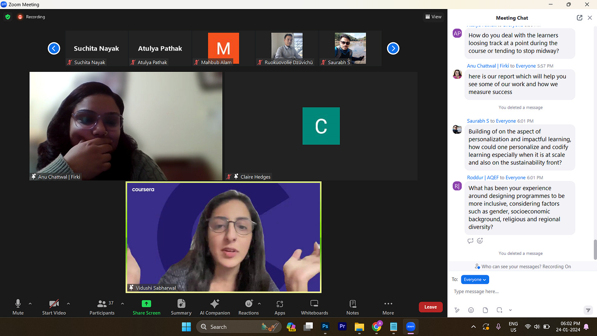This screenshot has height=336, width=597.
Task: Close the Meeting Chat panel
Action: pos(590,18)
